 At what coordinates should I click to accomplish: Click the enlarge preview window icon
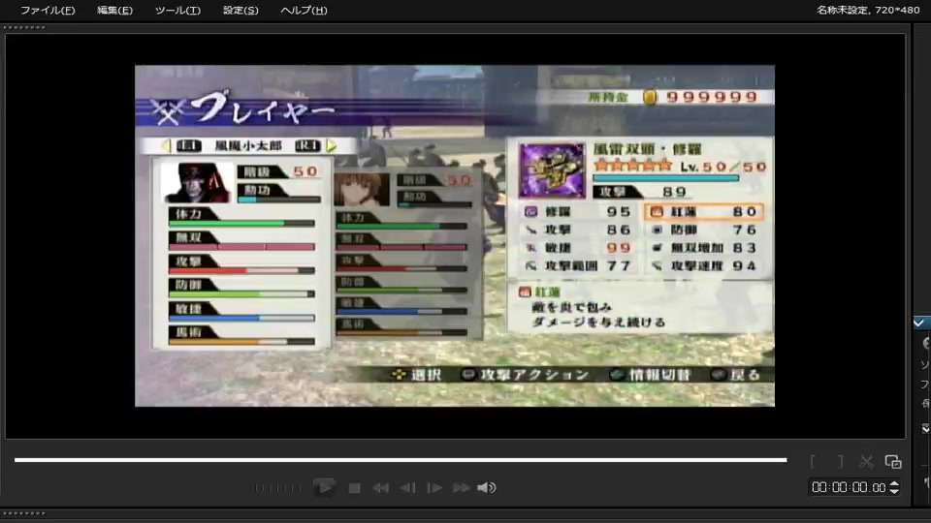893,461
